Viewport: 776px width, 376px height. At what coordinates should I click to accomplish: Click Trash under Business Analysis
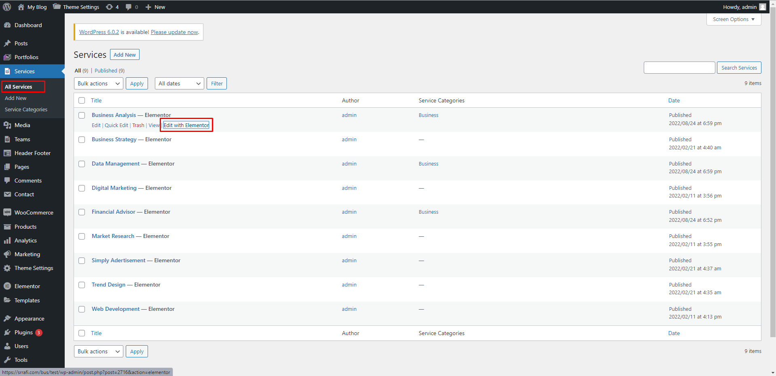(x=138, y=125)
